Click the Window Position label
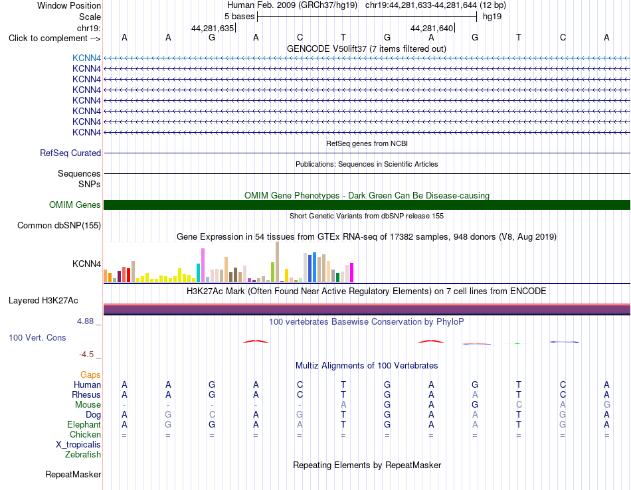Image resolution: width=631 pixels, height=490 pixels. point(69,5)
